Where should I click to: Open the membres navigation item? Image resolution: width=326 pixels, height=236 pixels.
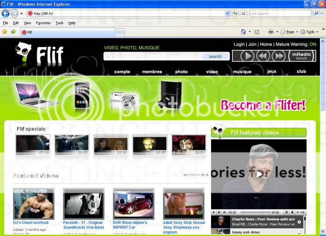152,72
